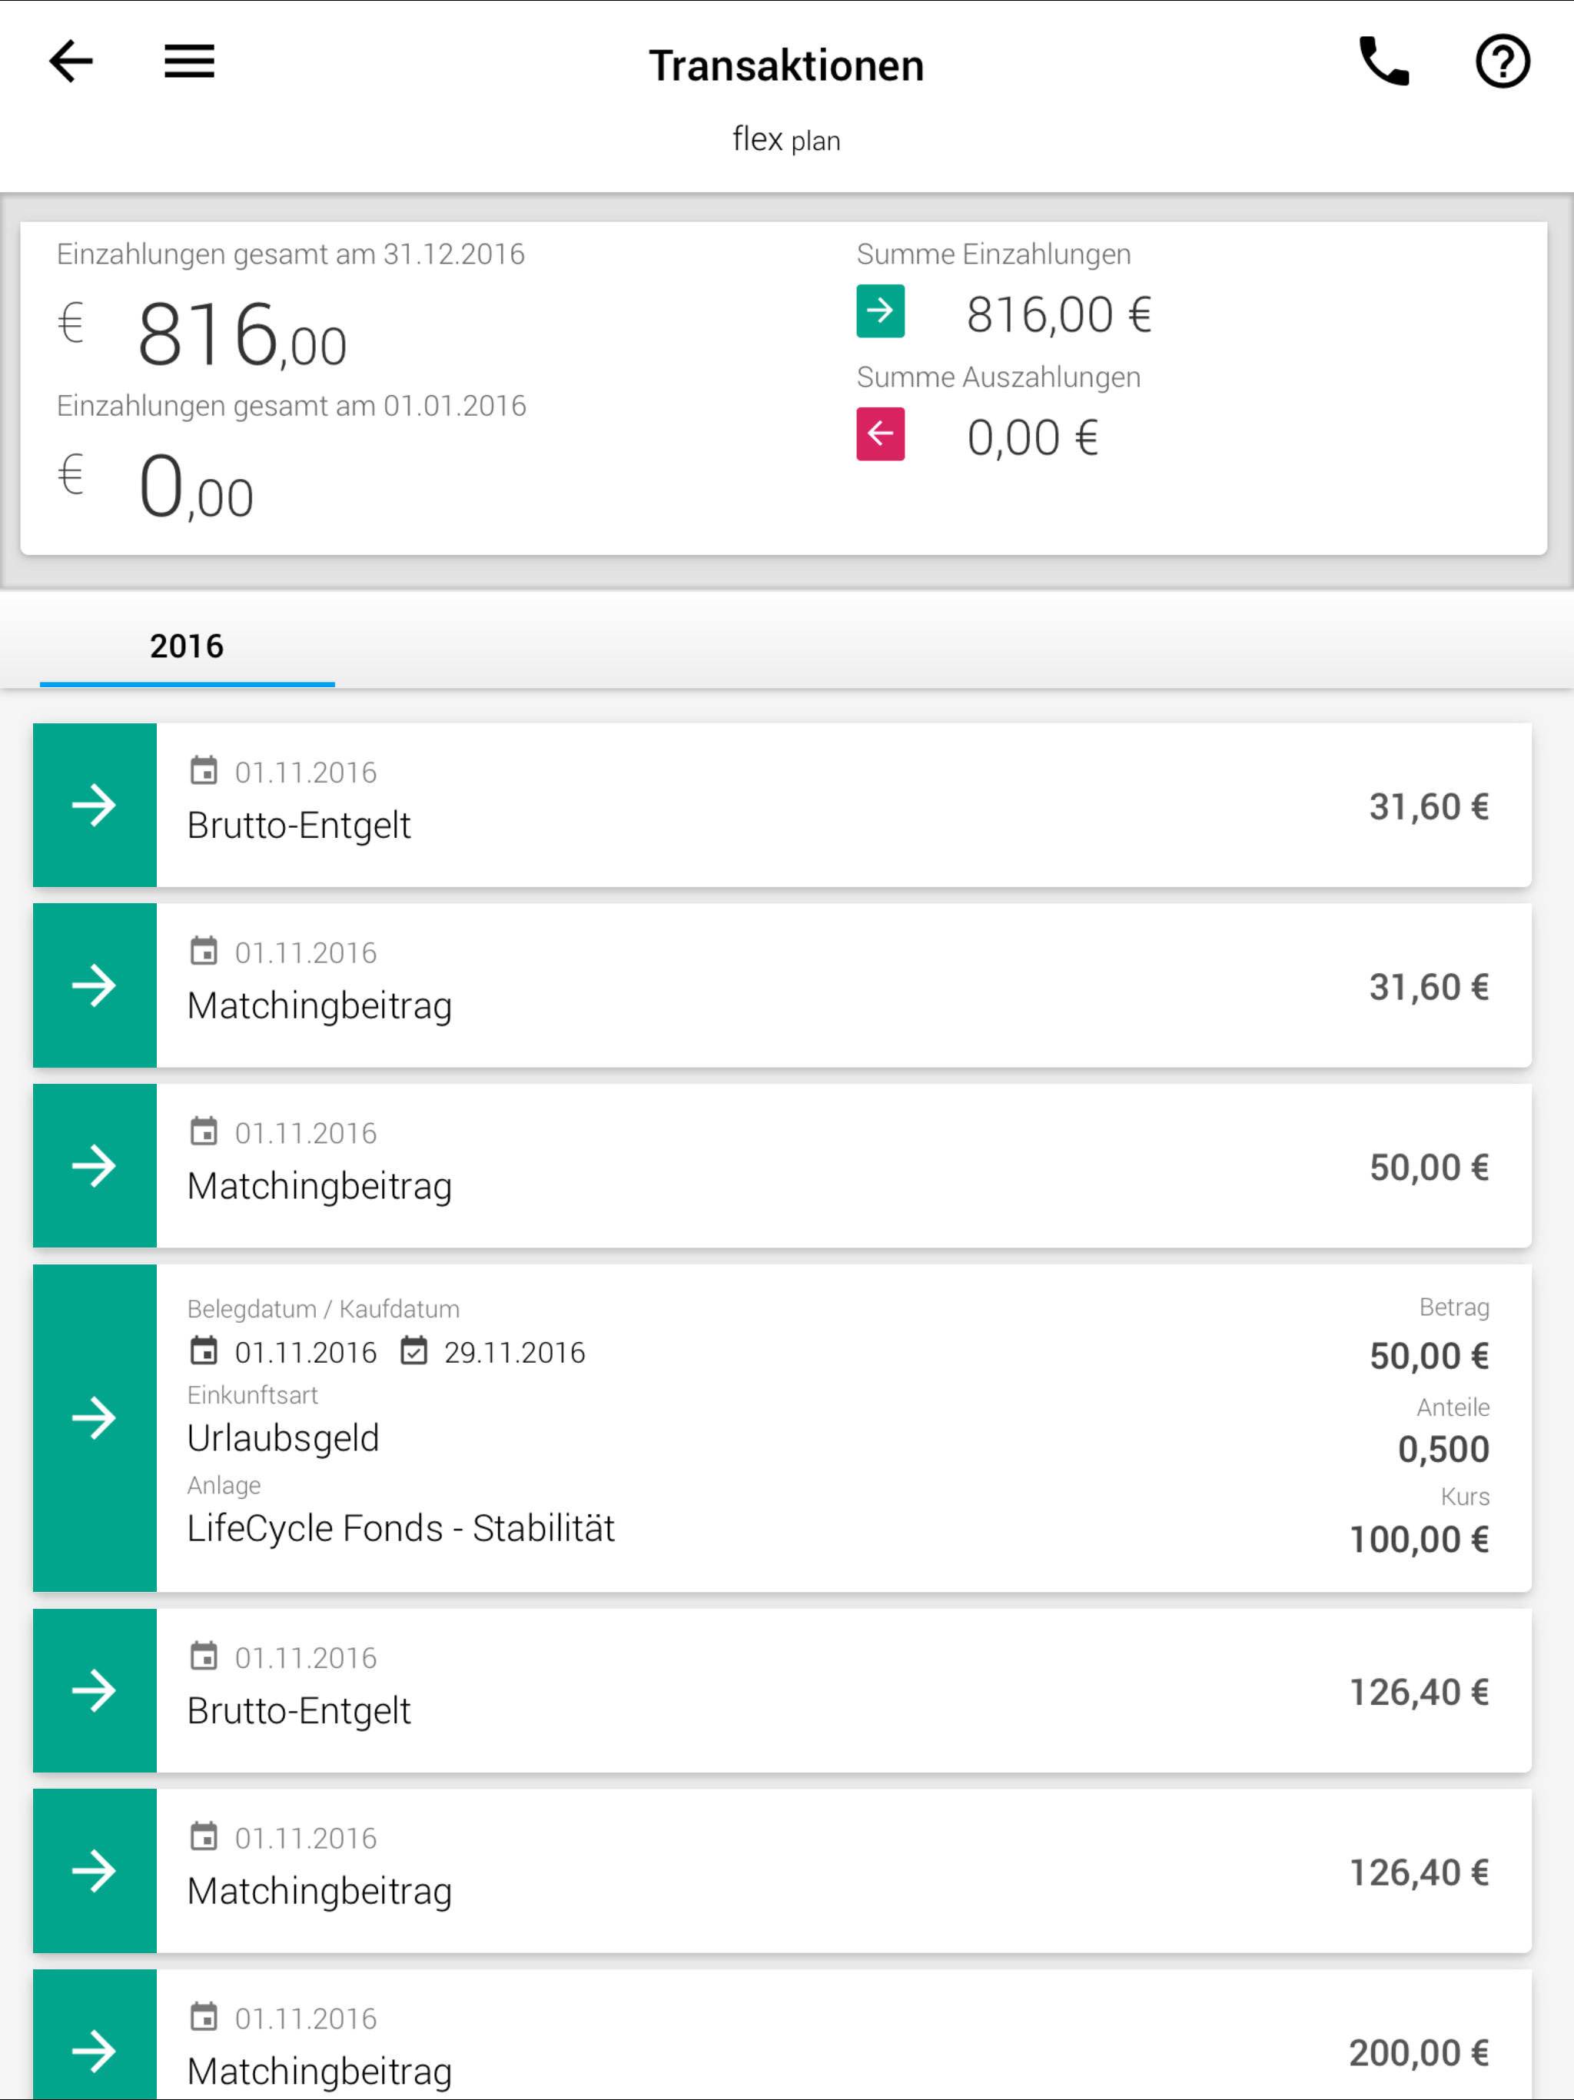Click green arrow of Matchingbeitrag 126,40 € row
Screen dimensions: 1574x2100
pyautogui.click(x=95, y=1871)
